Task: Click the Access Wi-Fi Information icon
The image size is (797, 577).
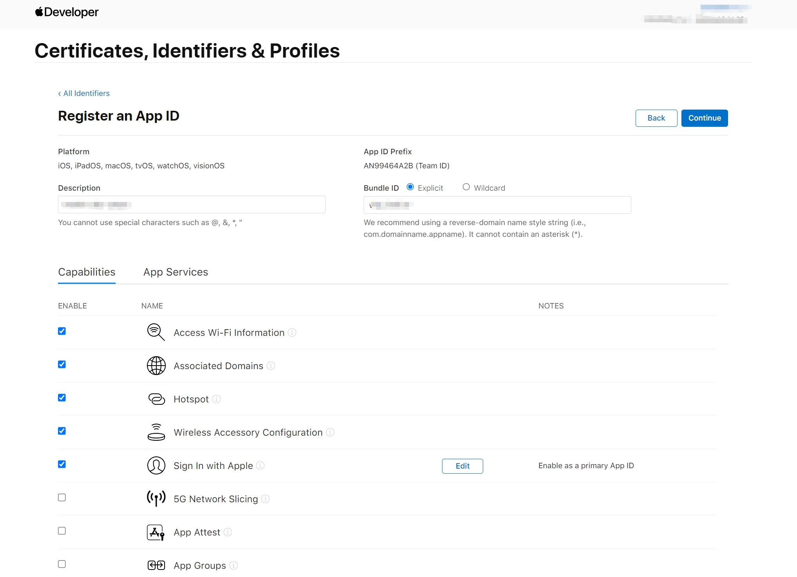Action: tap(156, 332)
